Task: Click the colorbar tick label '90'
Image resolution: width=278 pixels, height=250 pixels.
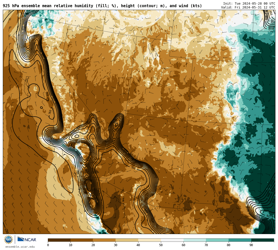Action: click(x=251, y=245)
